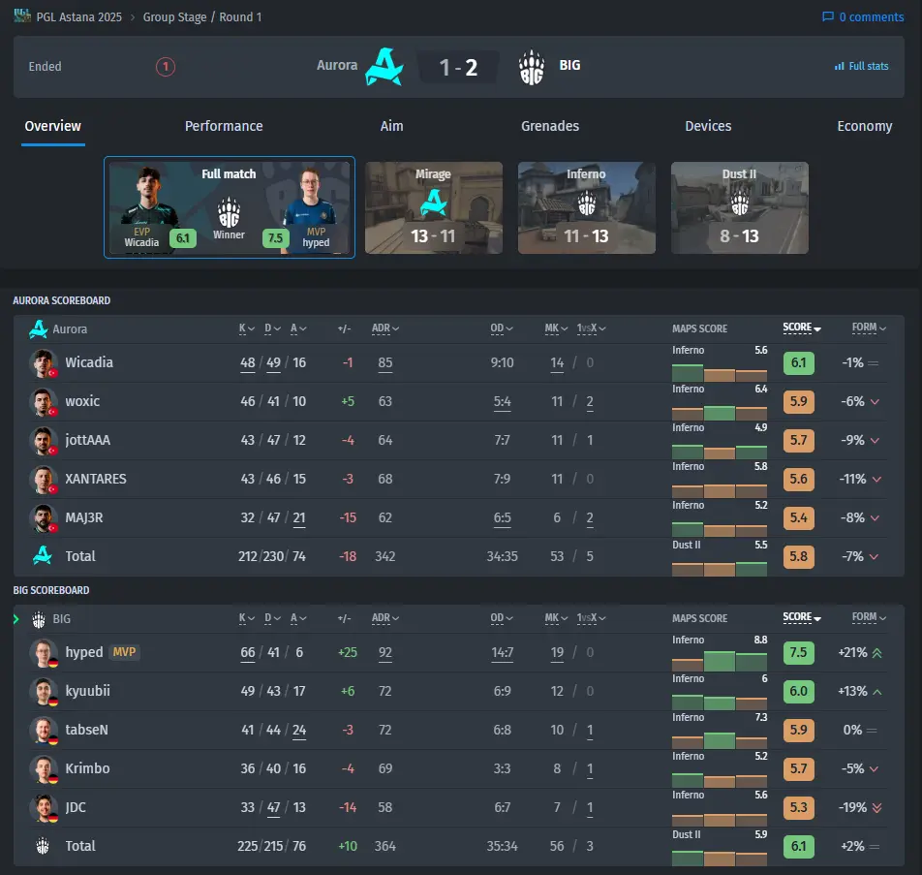
Task: Click BIG logo in BIG scoreboard header row
Action: [x=39, y=619]
